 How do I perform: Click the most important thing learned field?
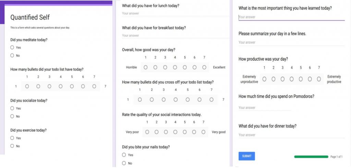pos(291,17)
